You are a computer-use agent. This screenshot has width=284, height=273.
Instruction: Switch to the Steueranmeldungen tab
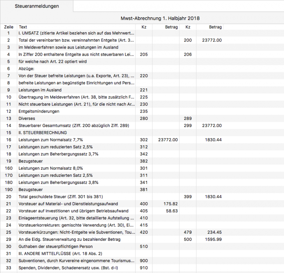tap(37, 6)
